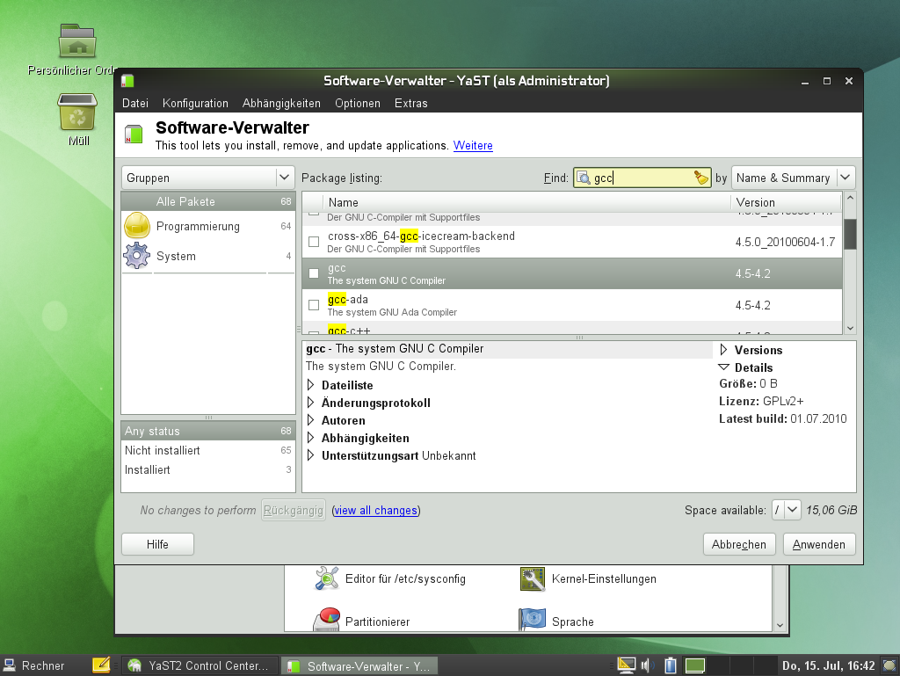This screenshot has width=900, height=676.
Task: Expand the Dateiliste section
Action: 311,385
